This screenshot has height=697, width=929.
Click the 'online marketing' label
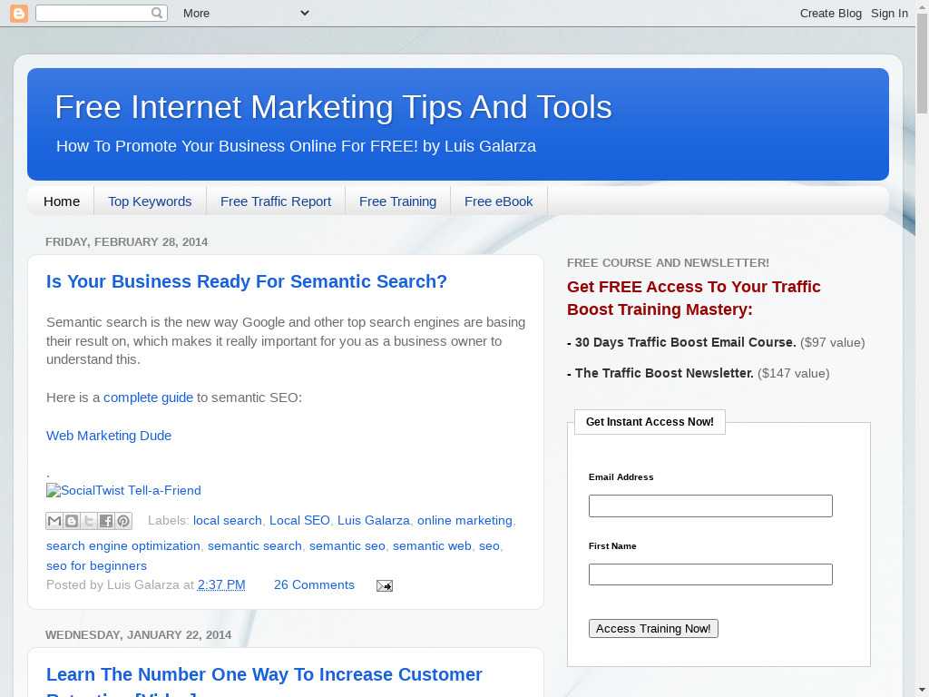click(x=464, y=520)
